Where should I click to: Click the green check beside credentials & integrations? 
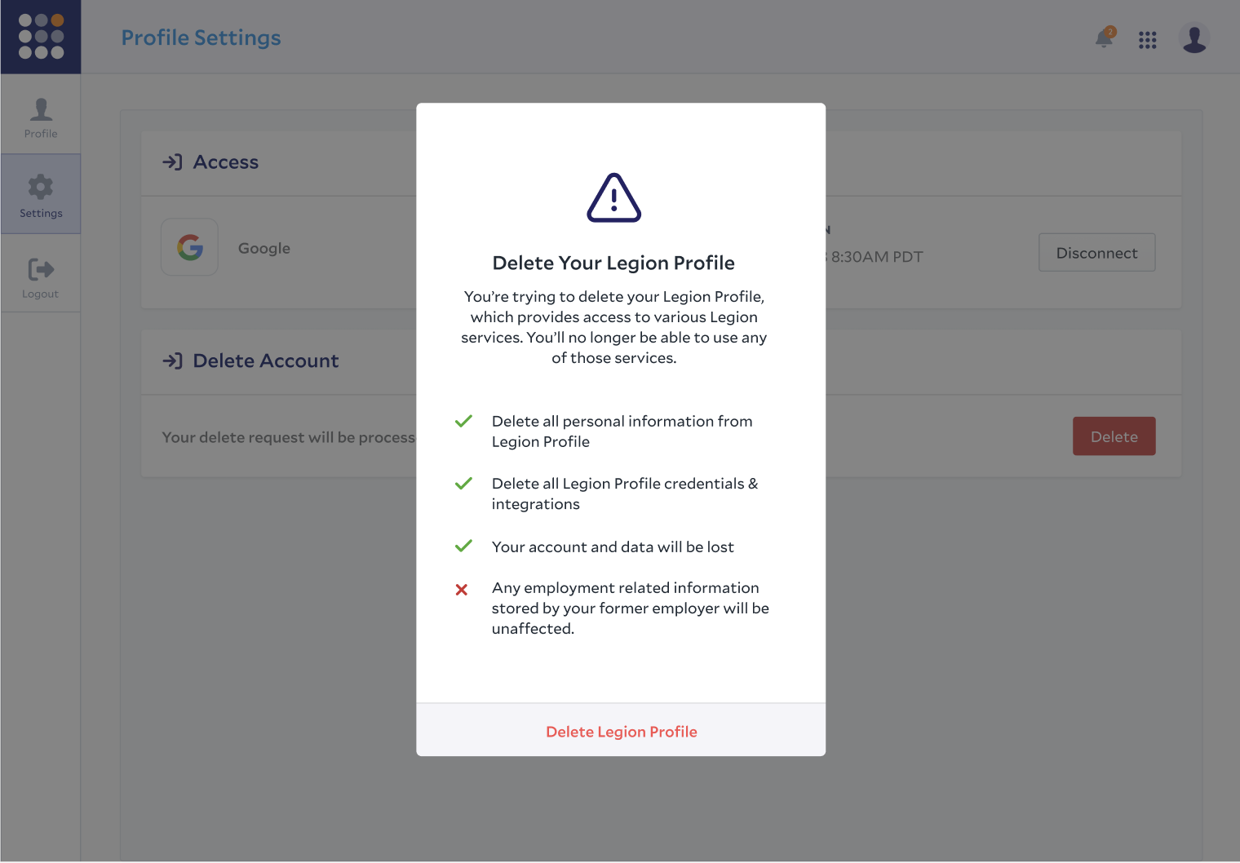[x=463, y=484]
